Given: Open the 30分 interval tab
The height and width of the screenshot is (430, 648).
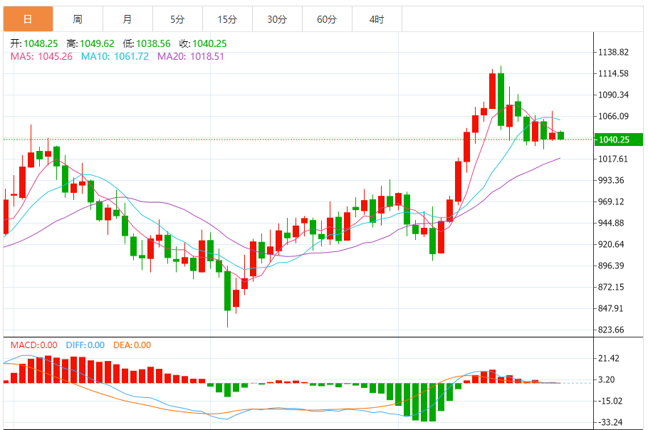Looking at the screenshot, I should click(277, 19).
